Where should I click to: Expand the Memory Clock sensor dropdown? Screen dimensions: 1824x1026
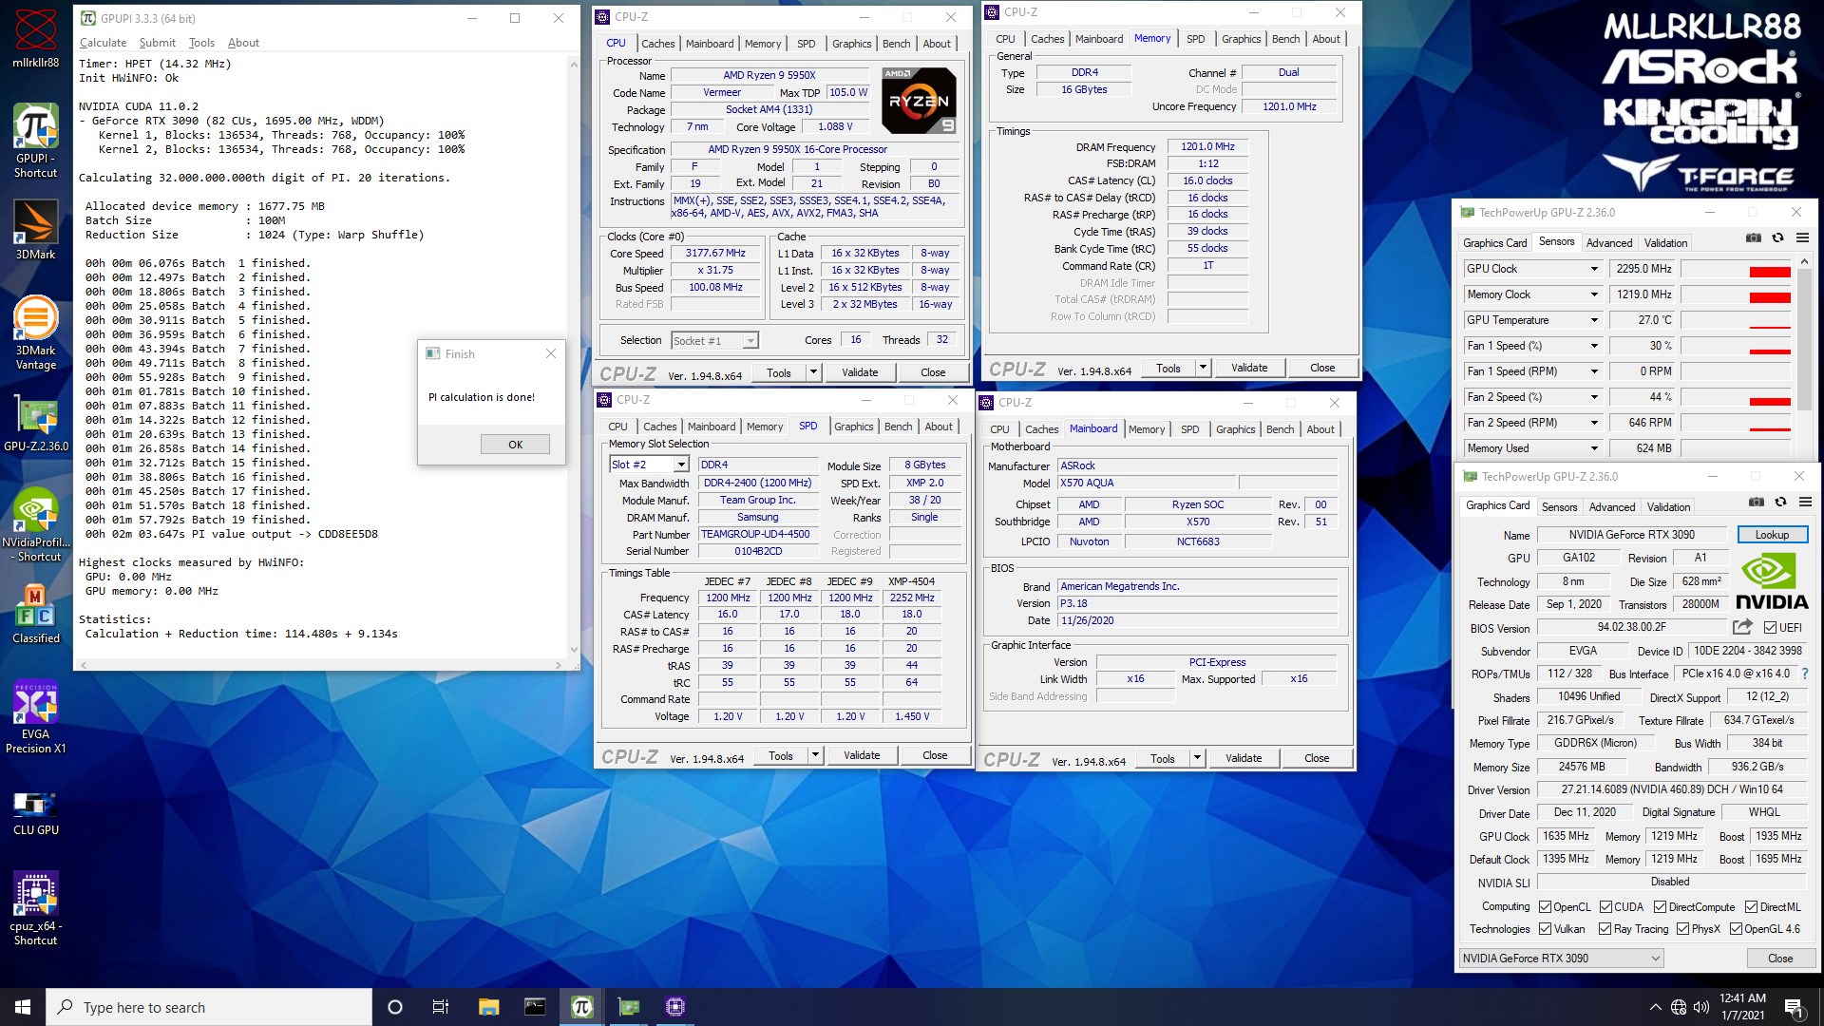[1594, 294]
